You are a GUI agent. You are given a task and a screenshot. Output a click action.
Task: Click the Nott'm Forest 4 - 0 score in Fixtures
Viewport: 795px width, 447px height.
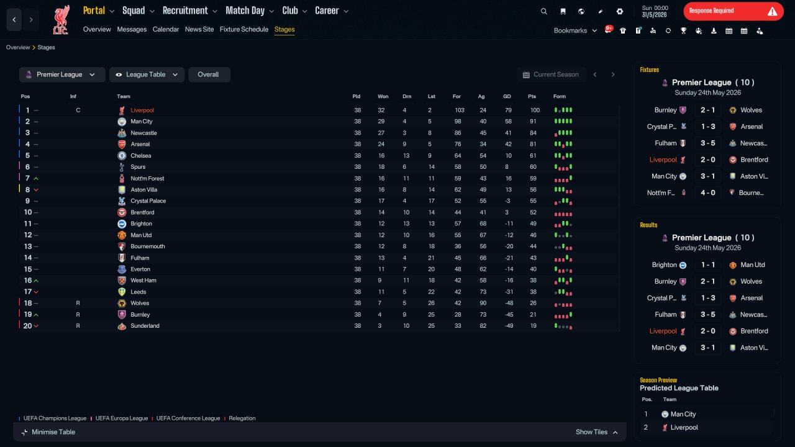point(708,193)
